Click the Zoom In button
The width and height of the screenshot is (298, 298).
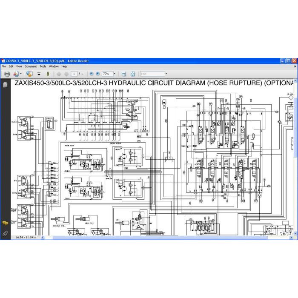click(97, 74)
